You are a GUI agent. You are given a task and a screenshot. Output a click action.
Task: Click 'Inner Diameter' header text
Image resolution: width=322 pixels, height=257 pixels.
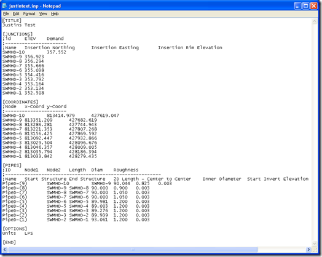pyautogui.click(x=222, y=179)
